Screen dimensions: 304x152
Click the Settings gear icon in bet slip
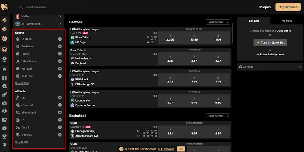(240, 67)
